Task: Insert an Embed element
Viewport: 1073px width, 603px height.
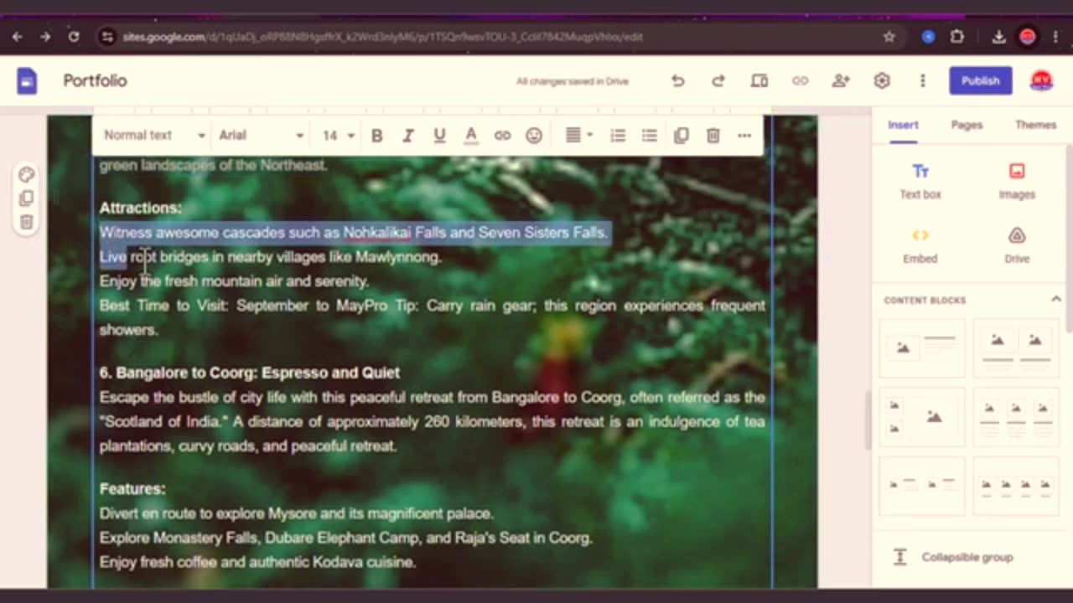Action: [920, 246]
